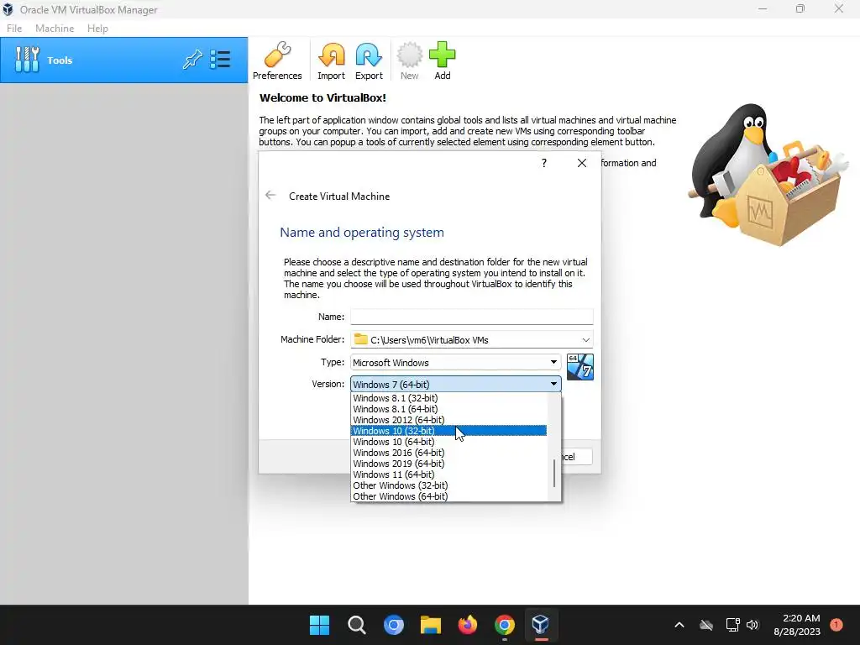Image resolution: width=860 pixels, height=645 pixels.
Task: Click the Import appliance icon
Action: [x=331, y=60]
